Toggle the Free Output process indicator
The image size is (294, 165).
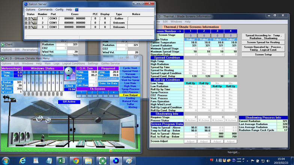coord(129,95)
